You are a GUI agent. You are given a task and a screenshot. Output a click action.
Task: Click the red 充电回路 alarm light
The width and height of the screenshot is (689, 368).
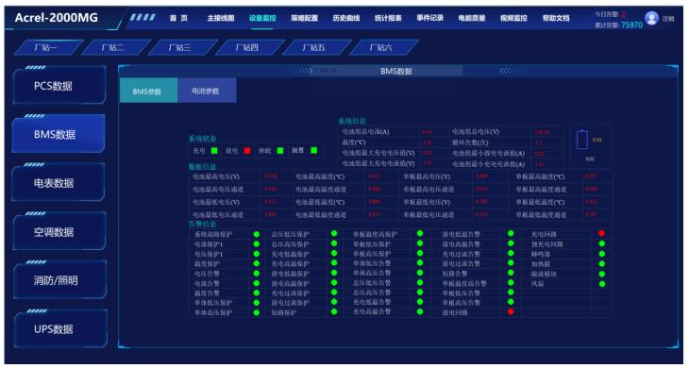tap(601, 233)
